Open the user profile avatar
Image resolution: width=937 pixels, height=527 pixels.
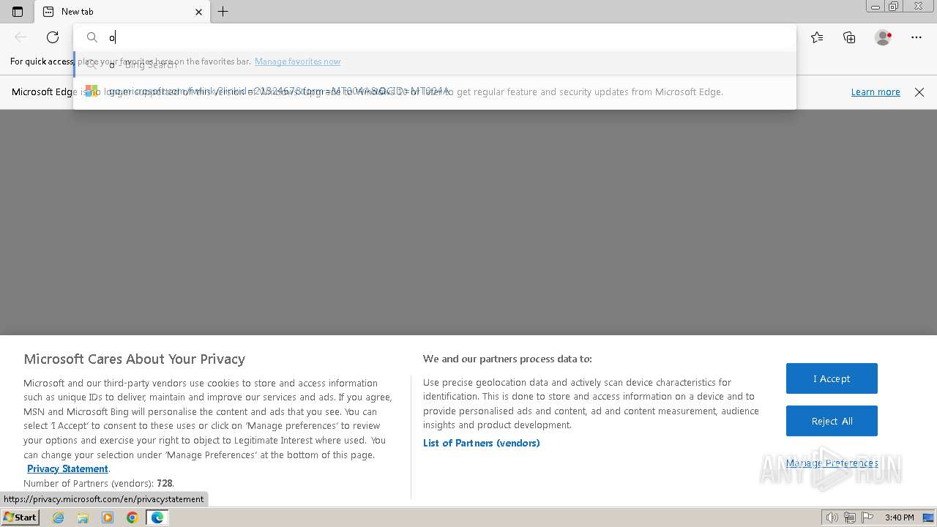pos(883,37)
